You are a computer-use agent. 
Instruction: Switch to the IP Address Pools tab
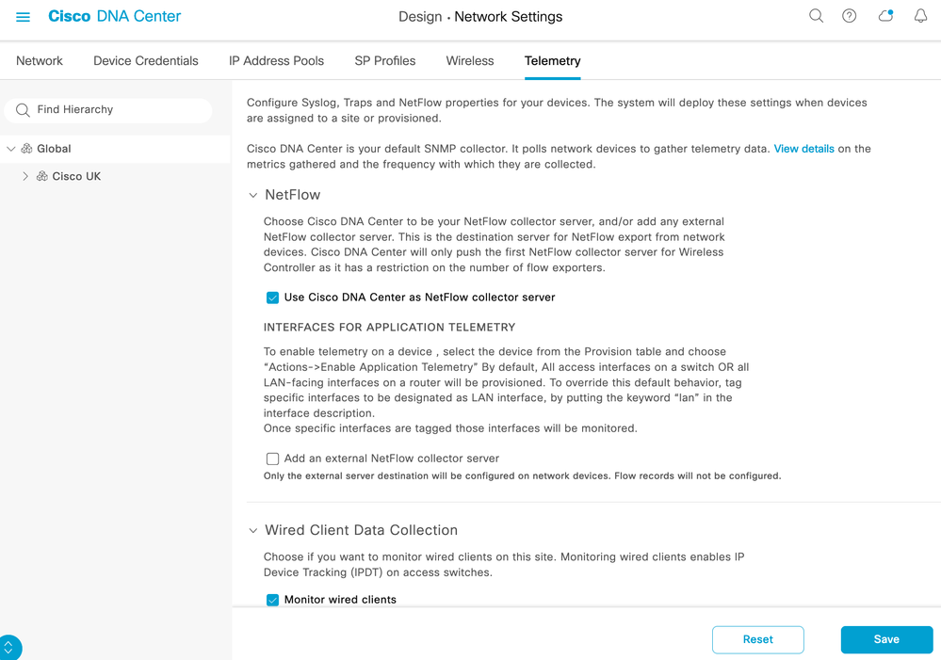pyautogui.click(x=276, y=60)
